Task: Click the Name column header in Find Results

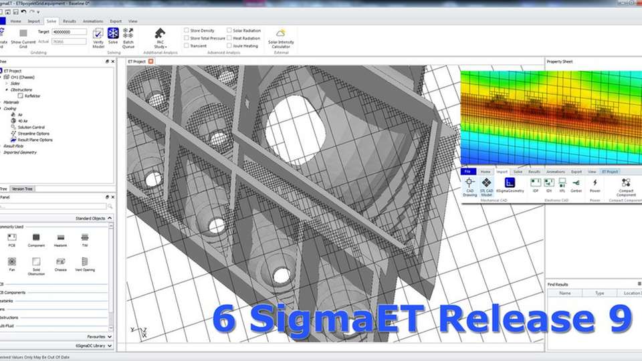Action: pyautogui.click(x=565, y=293)
